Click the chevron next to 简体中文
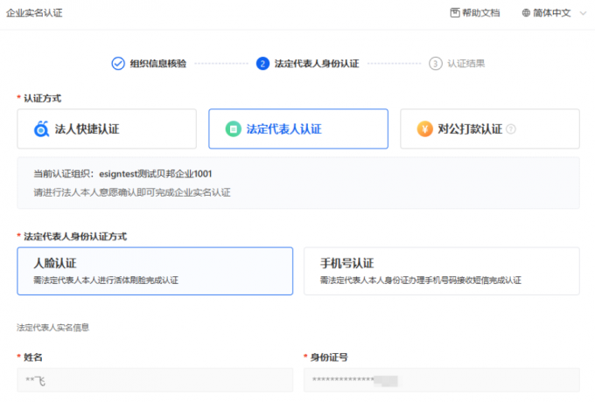This screenshot has height=402, width=595. click(584, 13)
